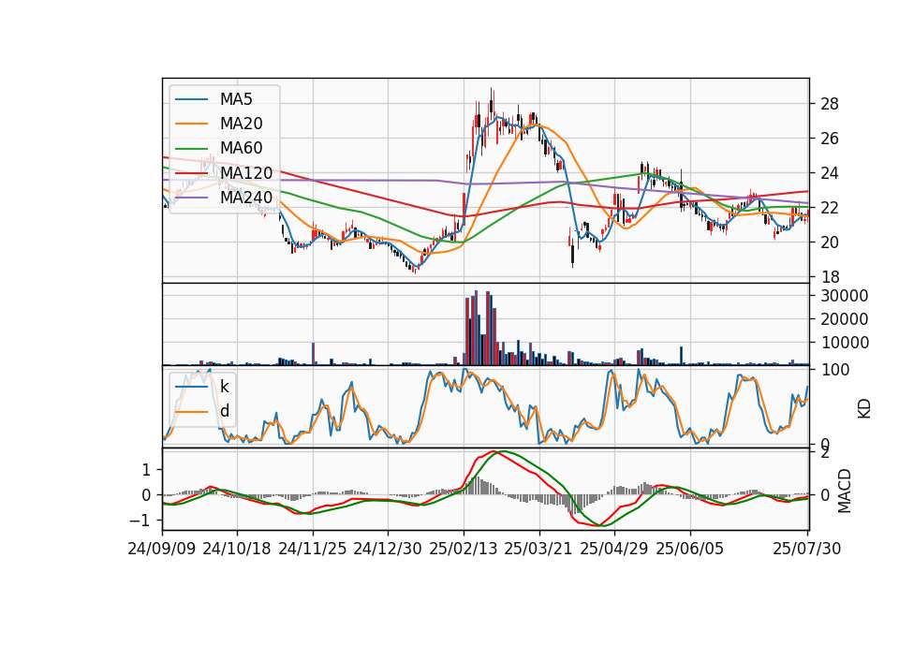Screen dimensions: 899x646
Task: Click the 25/06/05 date axis label
Action: click(690, 550)
